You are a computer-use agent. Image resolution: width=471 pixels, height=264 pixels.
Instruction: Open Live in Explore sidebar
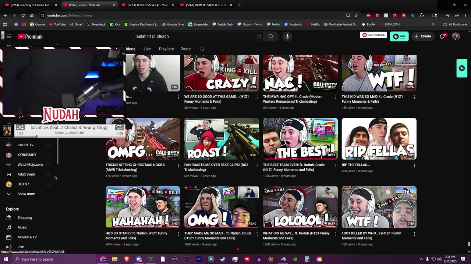[21, 247]
